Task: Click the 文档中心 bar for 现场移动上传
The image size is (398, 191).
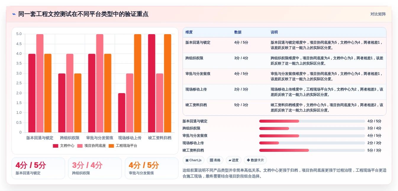Action: pyautogui.click(x=122, y=113)
